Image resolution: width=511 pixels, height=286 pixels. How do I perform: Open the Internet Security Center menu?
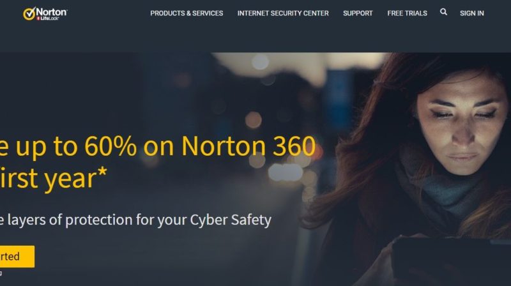pyautogui.click(x=283, y=13)
